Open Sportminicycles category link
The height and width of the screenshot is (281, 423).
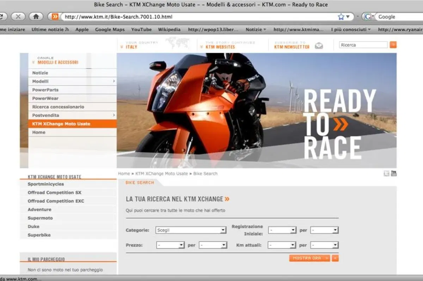point(46,184)
